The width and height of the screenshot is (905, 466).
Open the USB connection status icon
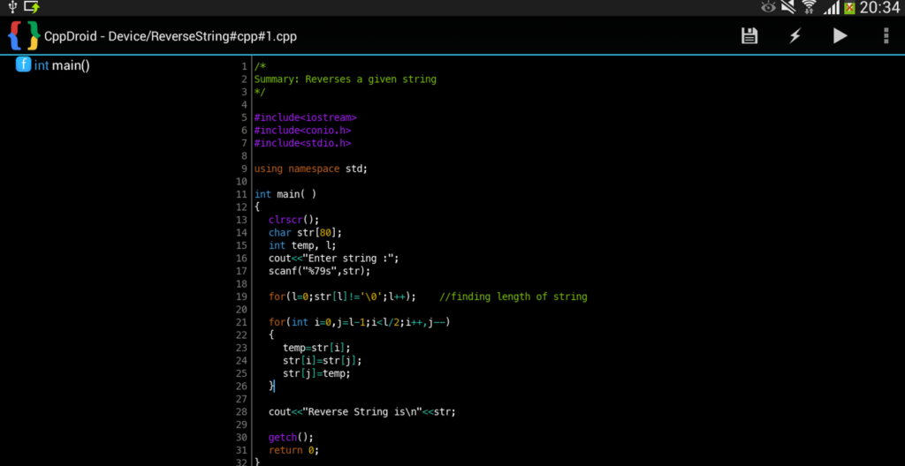tap(12, 7)
